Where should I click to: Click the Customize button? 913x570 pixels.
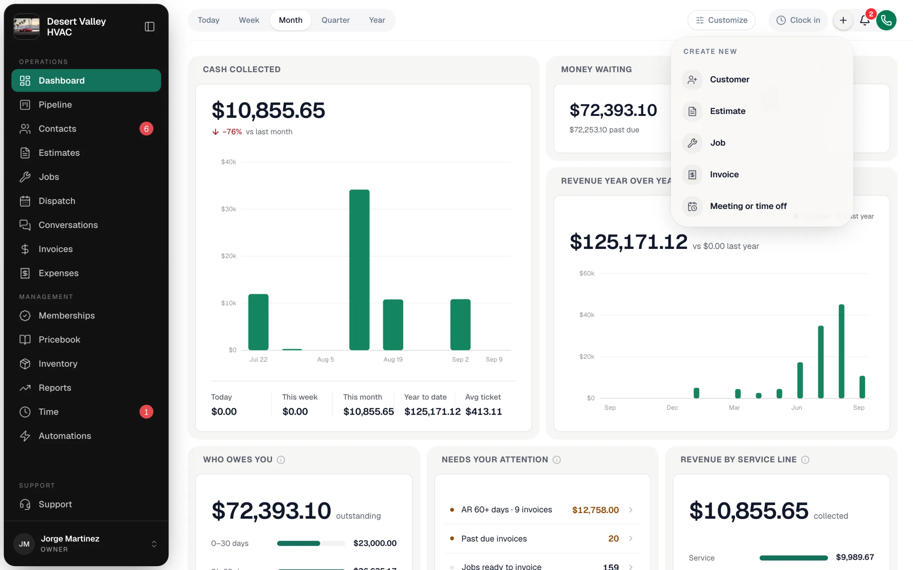click(x=722, y=20)
